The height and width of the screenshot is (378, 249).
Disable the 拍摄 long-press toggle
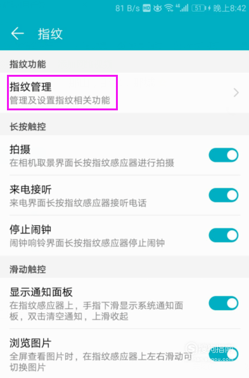(224, 155)
